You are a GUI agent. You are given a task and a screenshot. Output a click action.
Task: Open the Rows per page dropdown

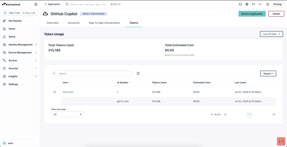tap(67, 114)
